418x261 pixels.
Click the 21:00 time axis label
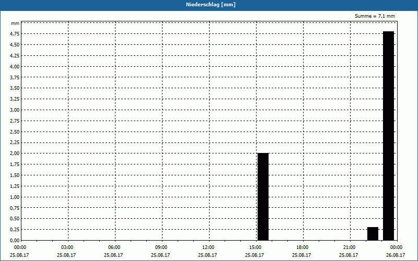pos(349,247)
